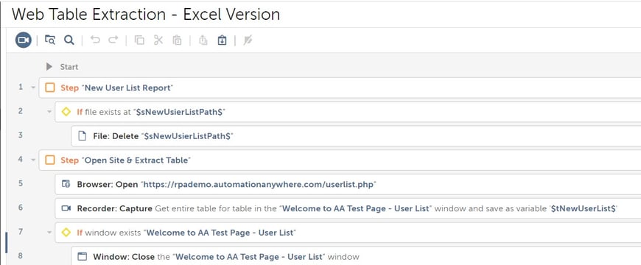Viewport: 641px width, 265px height.
Task: Collapse the If file exists expander on line 2
Action: [x=49, y=111]
